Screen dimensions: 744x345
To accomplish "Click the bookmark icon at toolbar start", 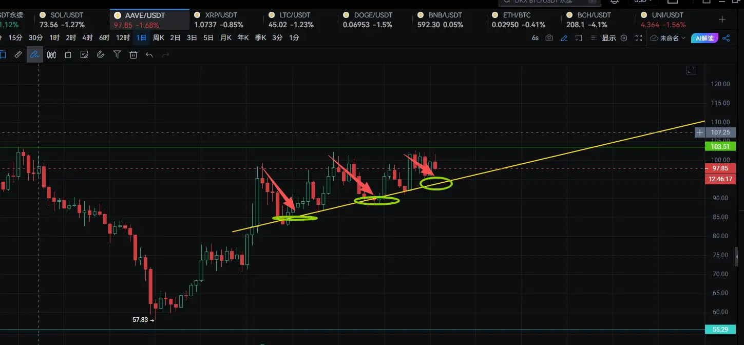I will (x=2, y=54).
